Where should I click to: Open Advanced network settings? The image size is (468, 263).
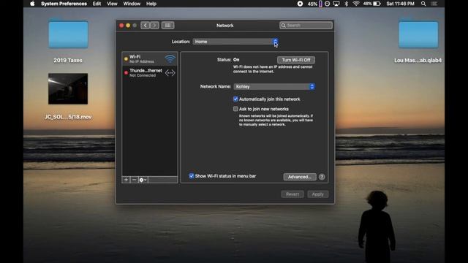point(300,177)
